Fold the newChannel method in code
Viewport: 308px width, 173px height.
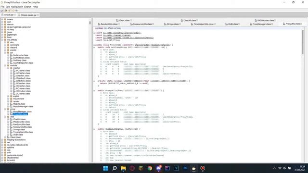94,129
